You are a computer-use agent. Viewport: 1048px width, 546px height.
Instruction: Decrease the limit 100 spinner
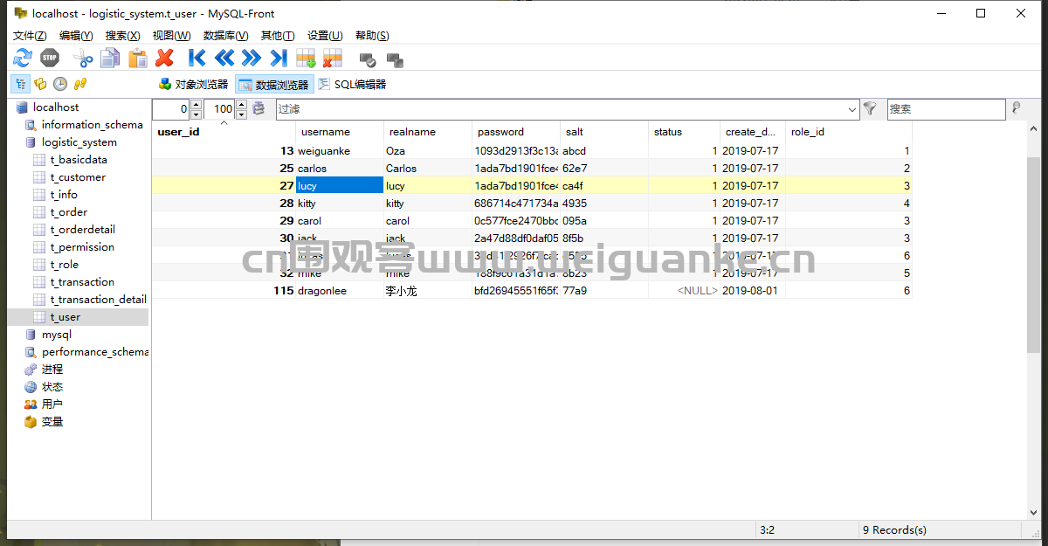[242, 114]
